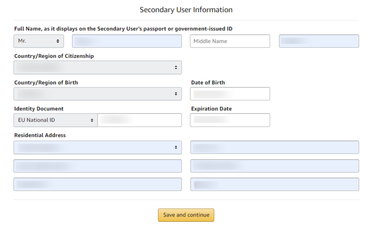The image size is (378, 231).
Task: Click the identity document number field
Action: click(139, 120)
